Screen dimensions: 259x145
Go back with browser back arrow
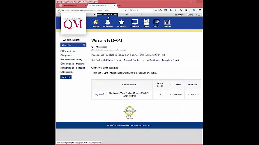click(x=59, y=10)
